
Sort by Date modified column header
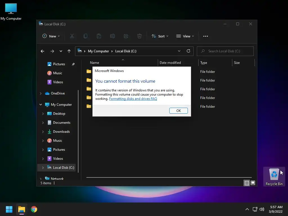click(x=178, y=63)
